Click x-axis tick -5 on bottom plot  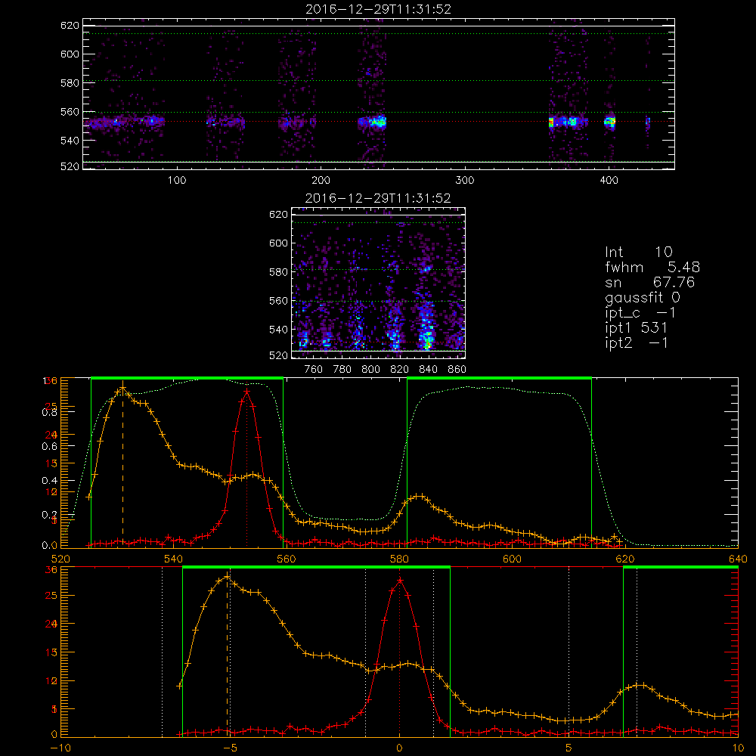click(x=231, y=748)
